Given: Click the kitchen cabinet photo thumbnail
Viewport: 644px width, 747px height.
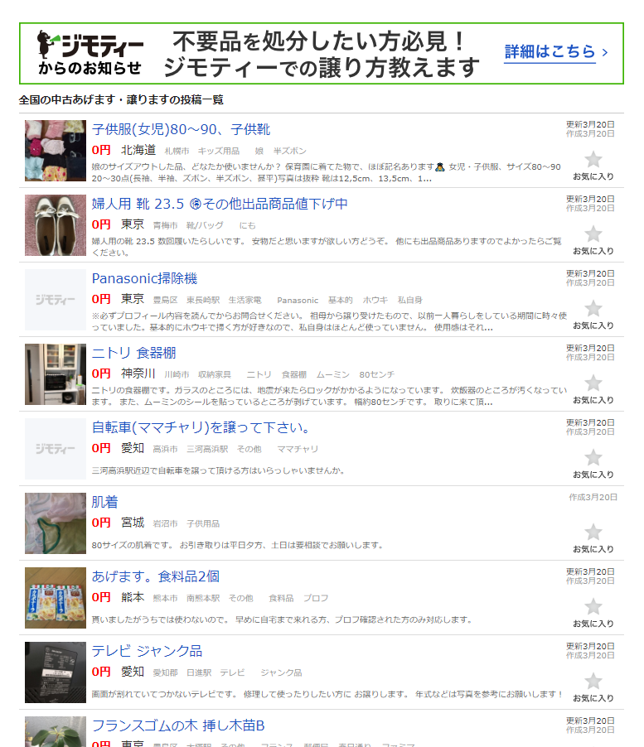Looking at the screenshot, I should point(56,374).
